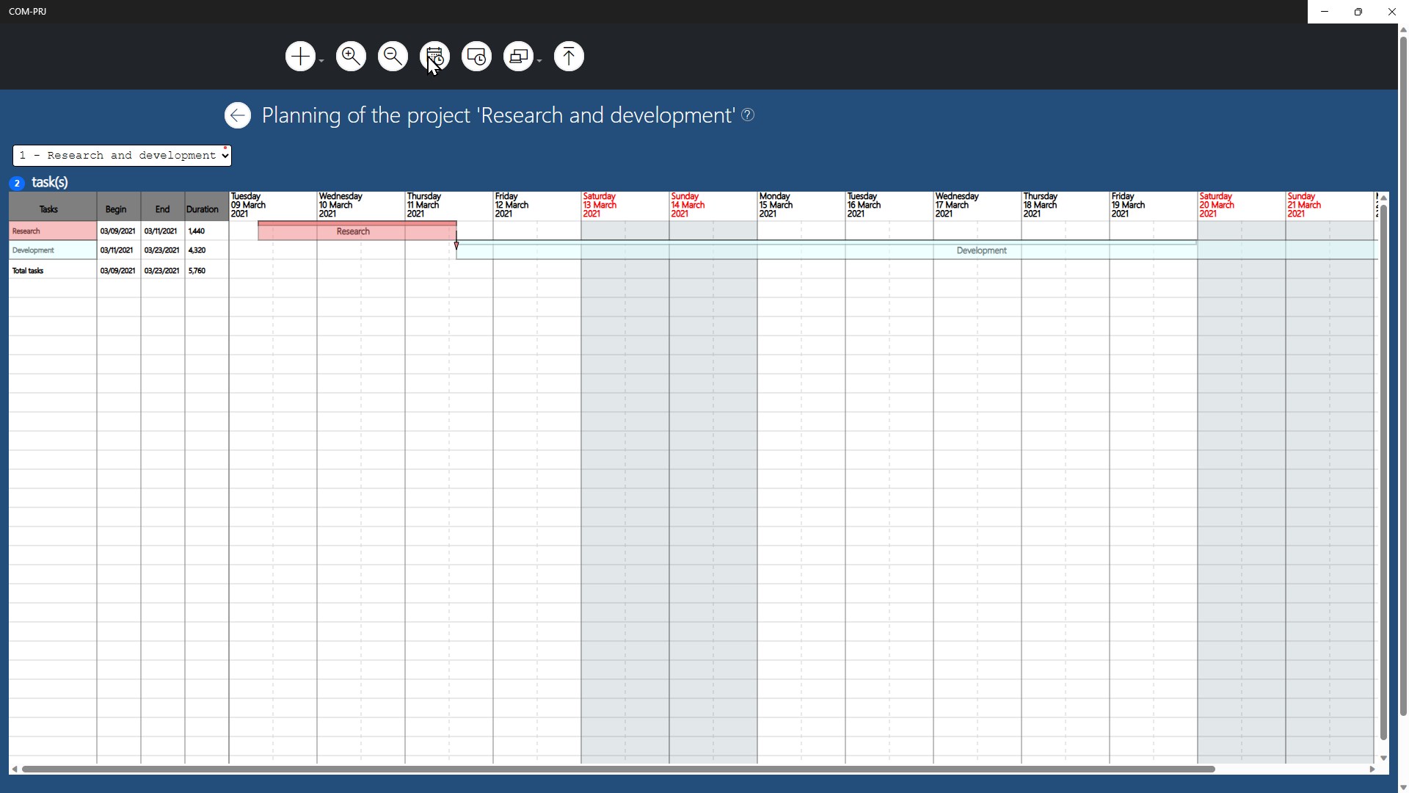Zoom out of the Gantt chart

393,57
